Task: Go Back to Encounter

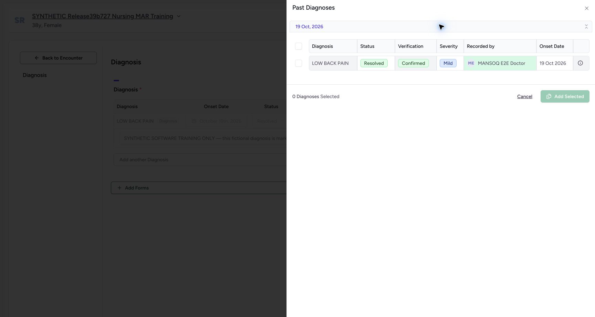Action: (58, 58)
